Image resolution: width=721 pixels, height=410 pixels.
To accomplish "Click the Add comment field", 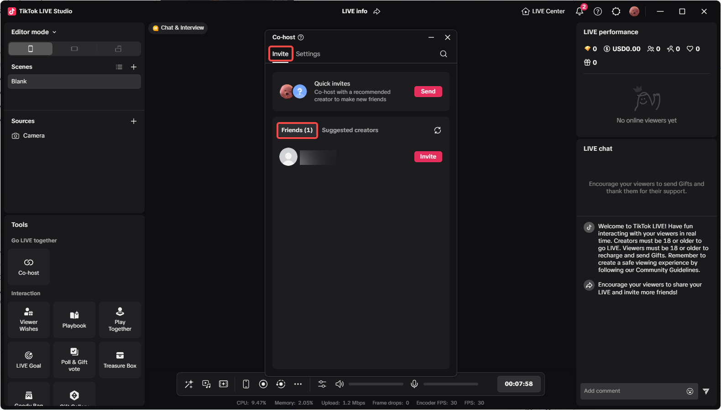I will tap(633, 391).
